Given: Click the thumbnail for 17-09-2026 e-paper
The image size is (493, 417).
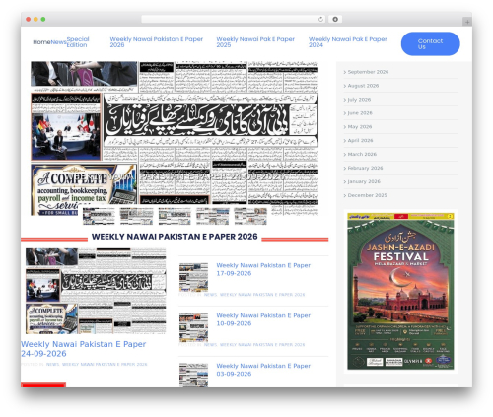Looking at the screenshot, I should [x=193, y=277].
